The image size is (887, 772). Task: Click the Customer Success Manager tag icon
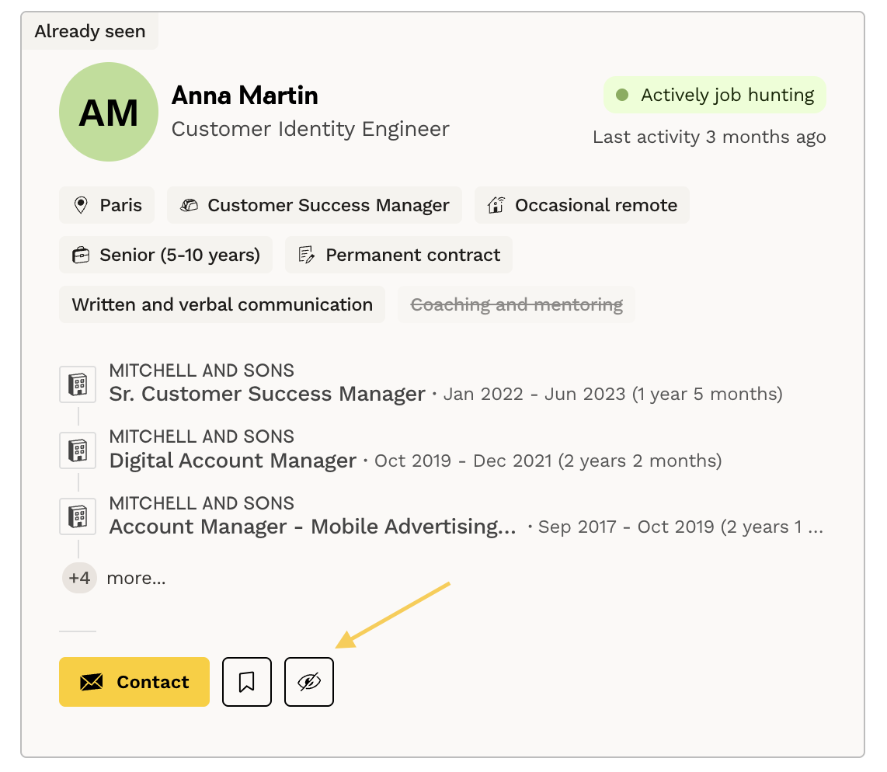(189, 205)
